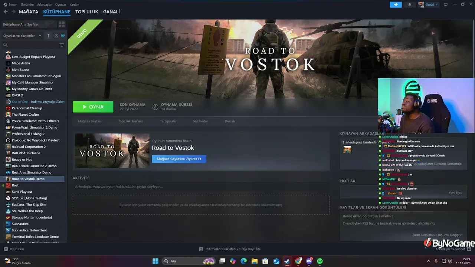
Task: Open the Görünüm menu
Action: pos(27,4)
